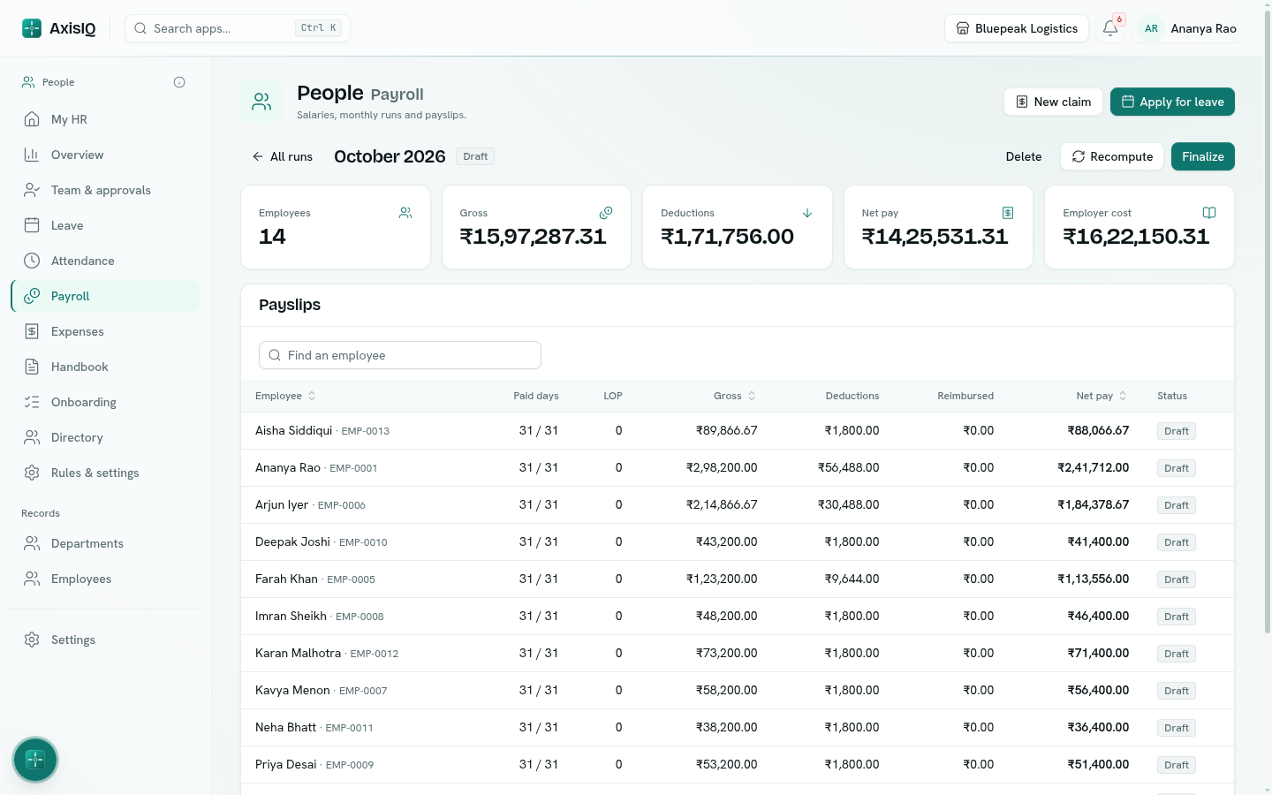Sort table by Net pay column
This screenshot has width=1272, height=795.
point(1102,396)
